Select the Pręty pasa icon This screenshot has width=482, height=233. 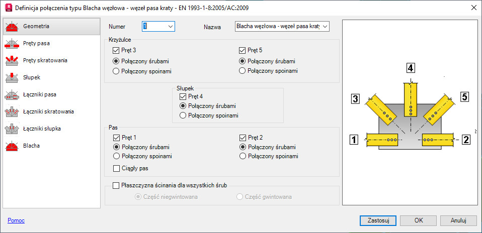coord(12,43)
